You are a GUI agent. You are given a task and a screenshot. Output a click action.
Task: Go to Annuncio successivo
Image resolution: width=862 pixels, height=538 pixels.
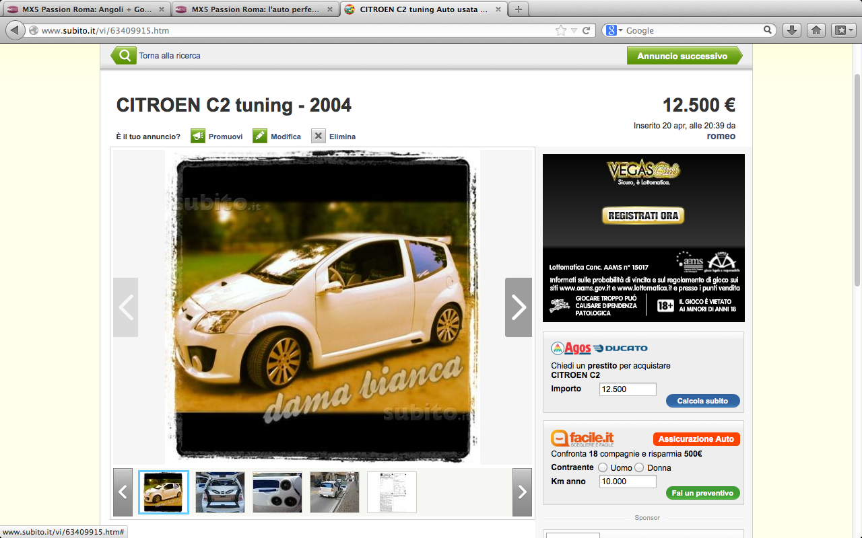(x=684, y=56)
